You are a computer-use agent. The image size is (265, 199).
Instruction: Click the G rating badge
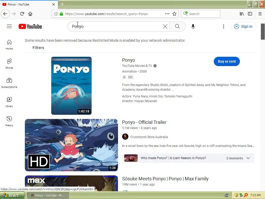point(124,77)
